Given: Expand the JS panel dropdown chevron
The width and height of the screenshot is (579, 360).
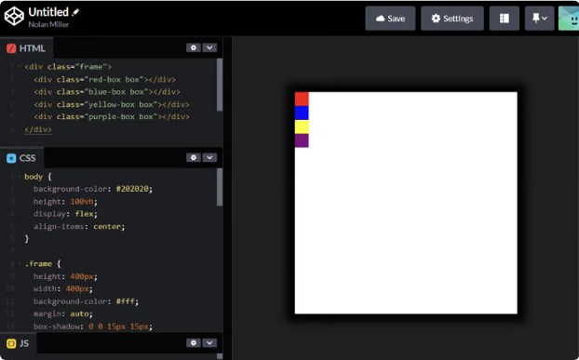Looking at the screenshot, I should [209, 342].
